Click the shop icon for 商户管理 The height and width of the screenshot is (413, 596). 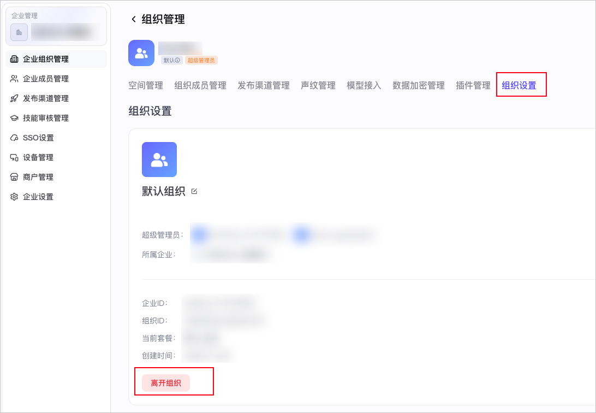pyautogui.click(x=14, y=177)
